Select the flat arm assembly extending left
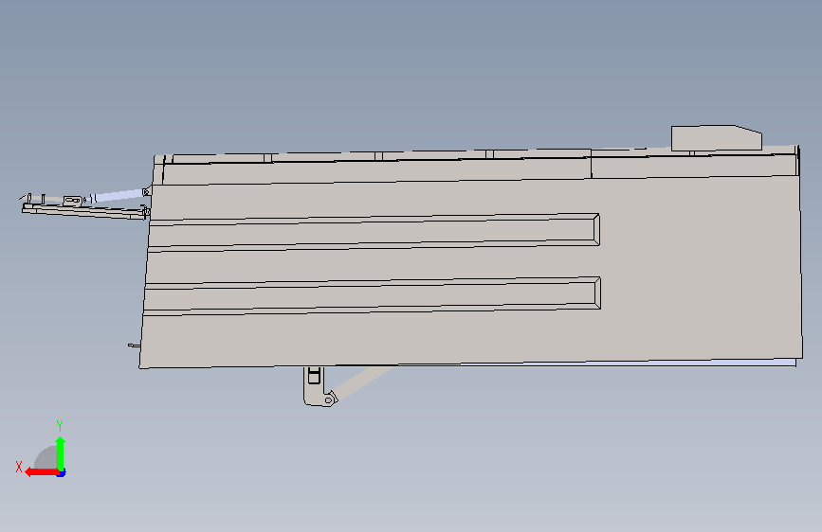The width and height of the screenshot is (822, 532). (x=85, y=210)
